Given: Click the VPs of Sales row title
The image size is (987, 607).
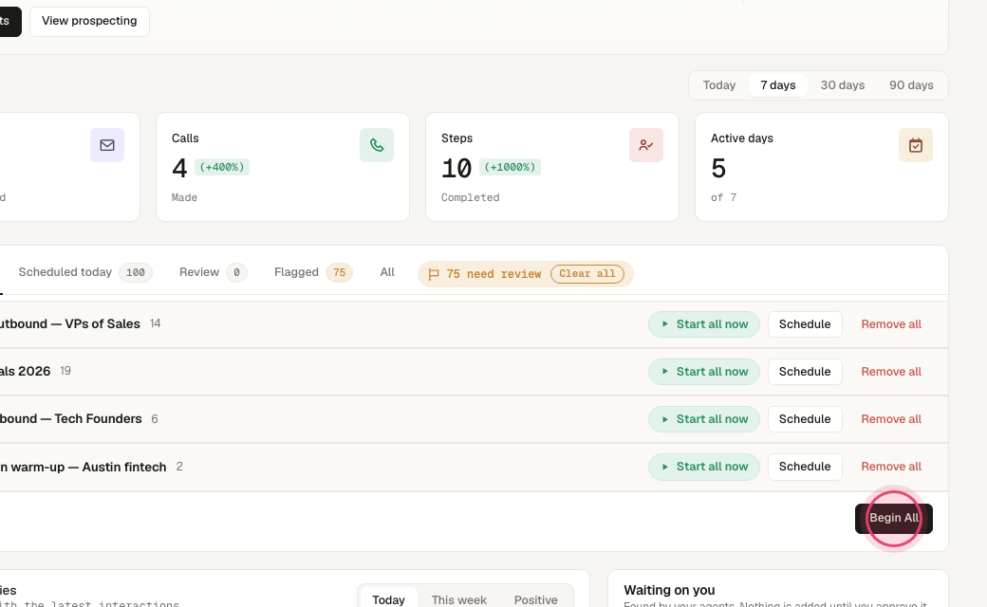Looking at the screenshot, I should click(70, 324).
